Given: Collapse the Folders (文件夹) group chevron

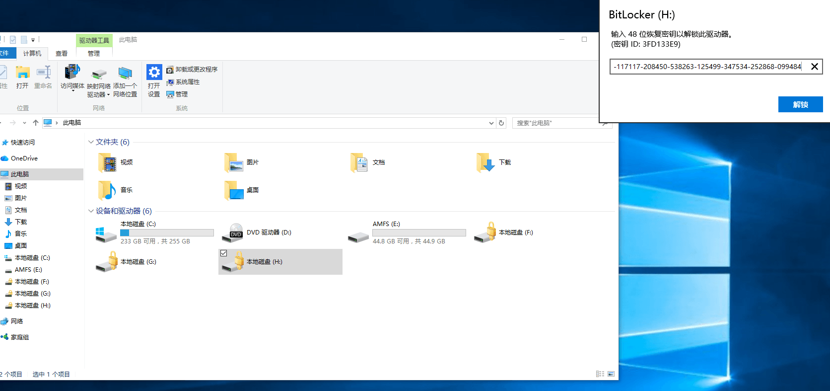Looking at the screenshot, I should pyautogui.click(x=91, y=142).
